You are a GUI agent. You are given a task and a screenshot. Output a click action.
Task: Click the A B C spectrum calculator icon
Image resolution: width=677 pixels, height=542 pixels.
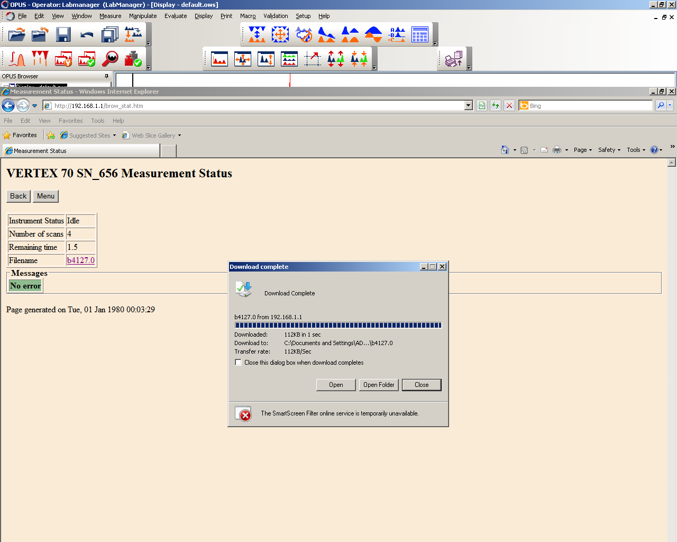click(x=397, y=35)
